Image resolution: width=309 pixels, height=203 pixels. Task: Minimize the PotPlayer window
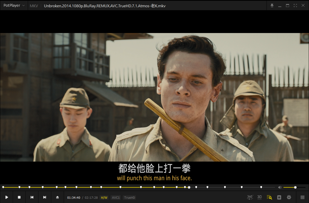tap(280, 6)
